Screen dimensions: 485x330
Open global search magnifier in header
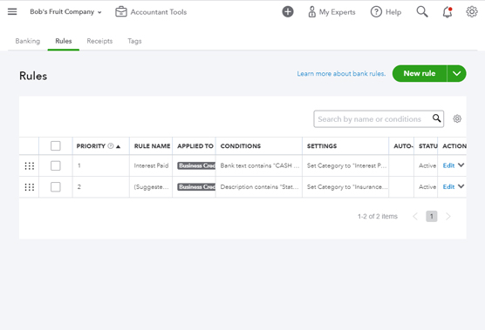point(422,11)
